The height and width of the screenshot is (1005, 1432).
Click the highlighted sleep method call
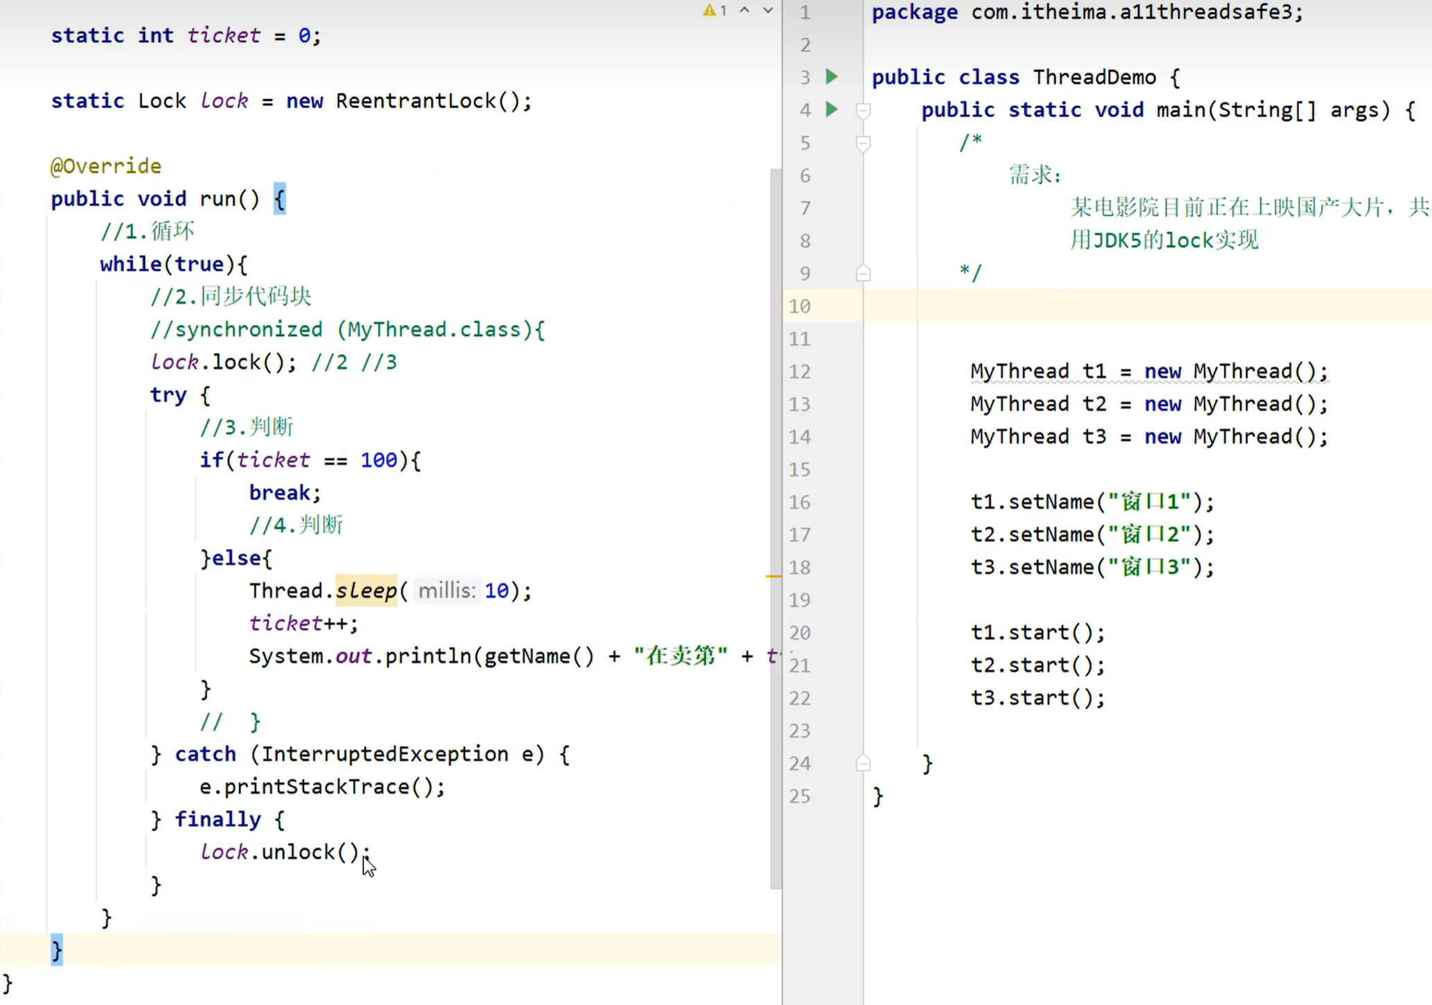[366, 591]
